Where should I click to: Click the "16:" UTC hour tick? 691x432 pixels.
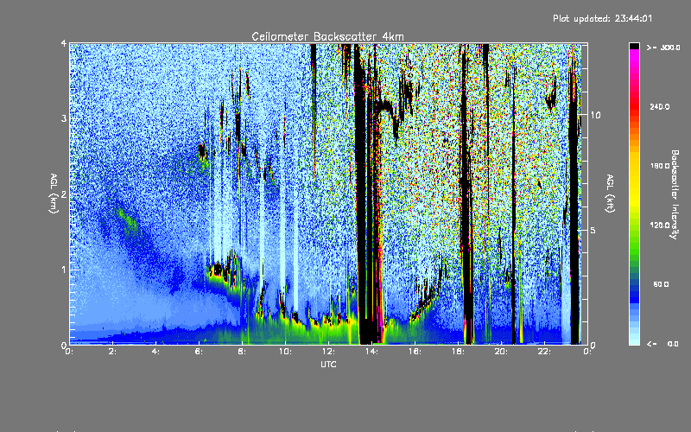pyautogui.click(x=415, y=352)
